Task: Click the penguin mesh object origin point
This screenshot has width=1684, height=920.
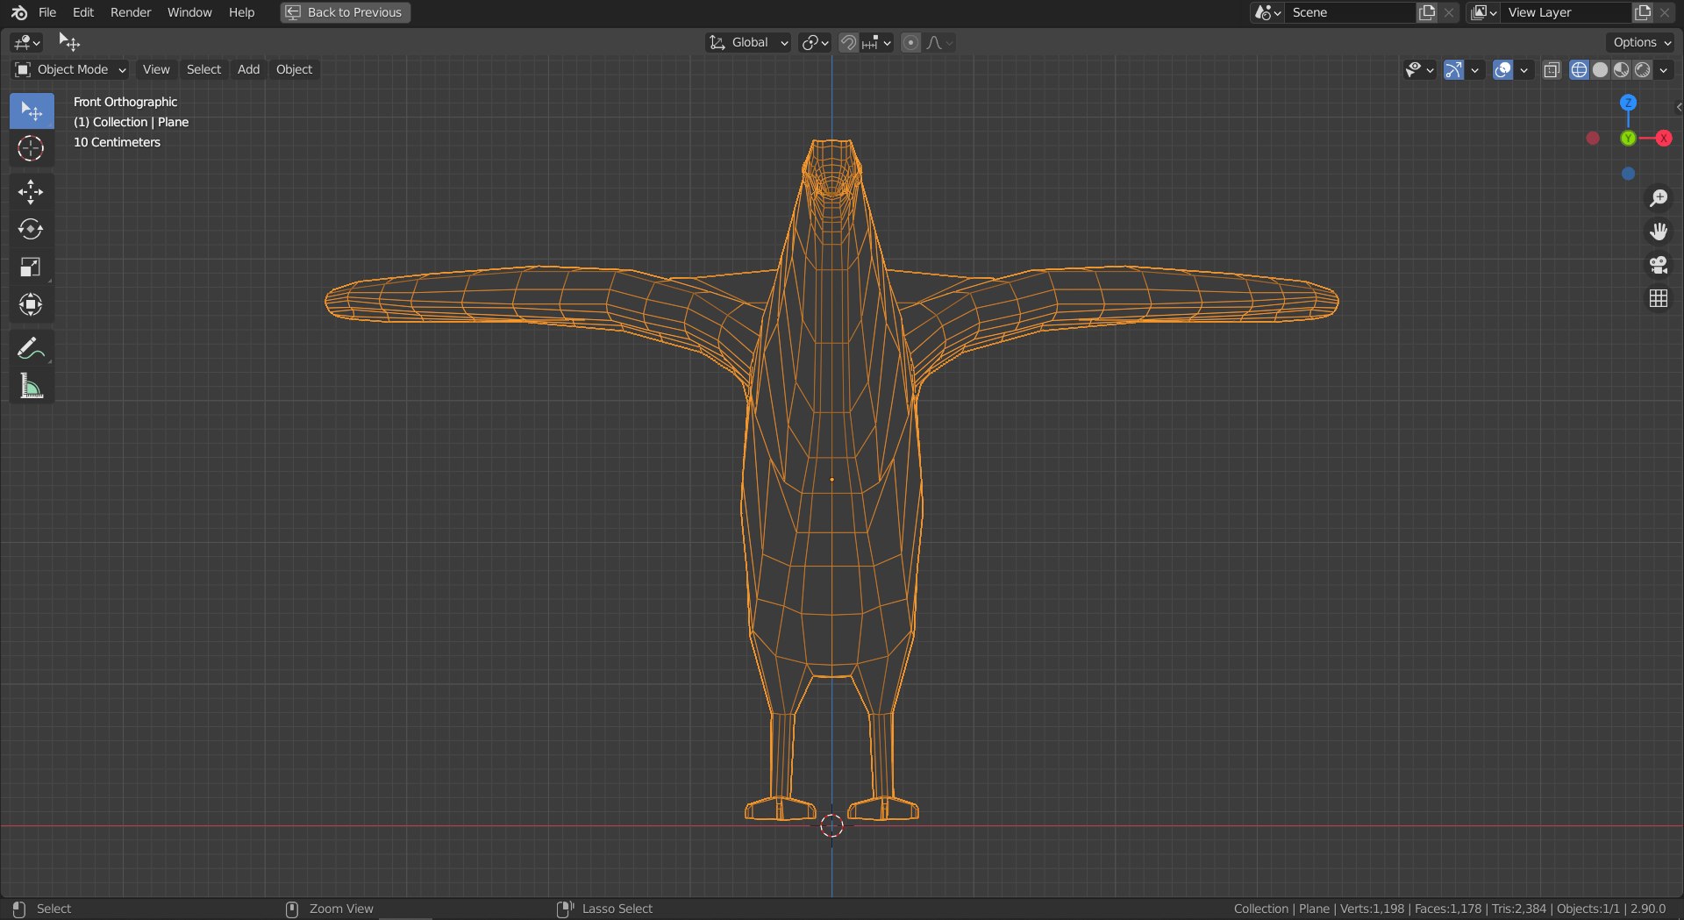Action: (x=831, y=479)
